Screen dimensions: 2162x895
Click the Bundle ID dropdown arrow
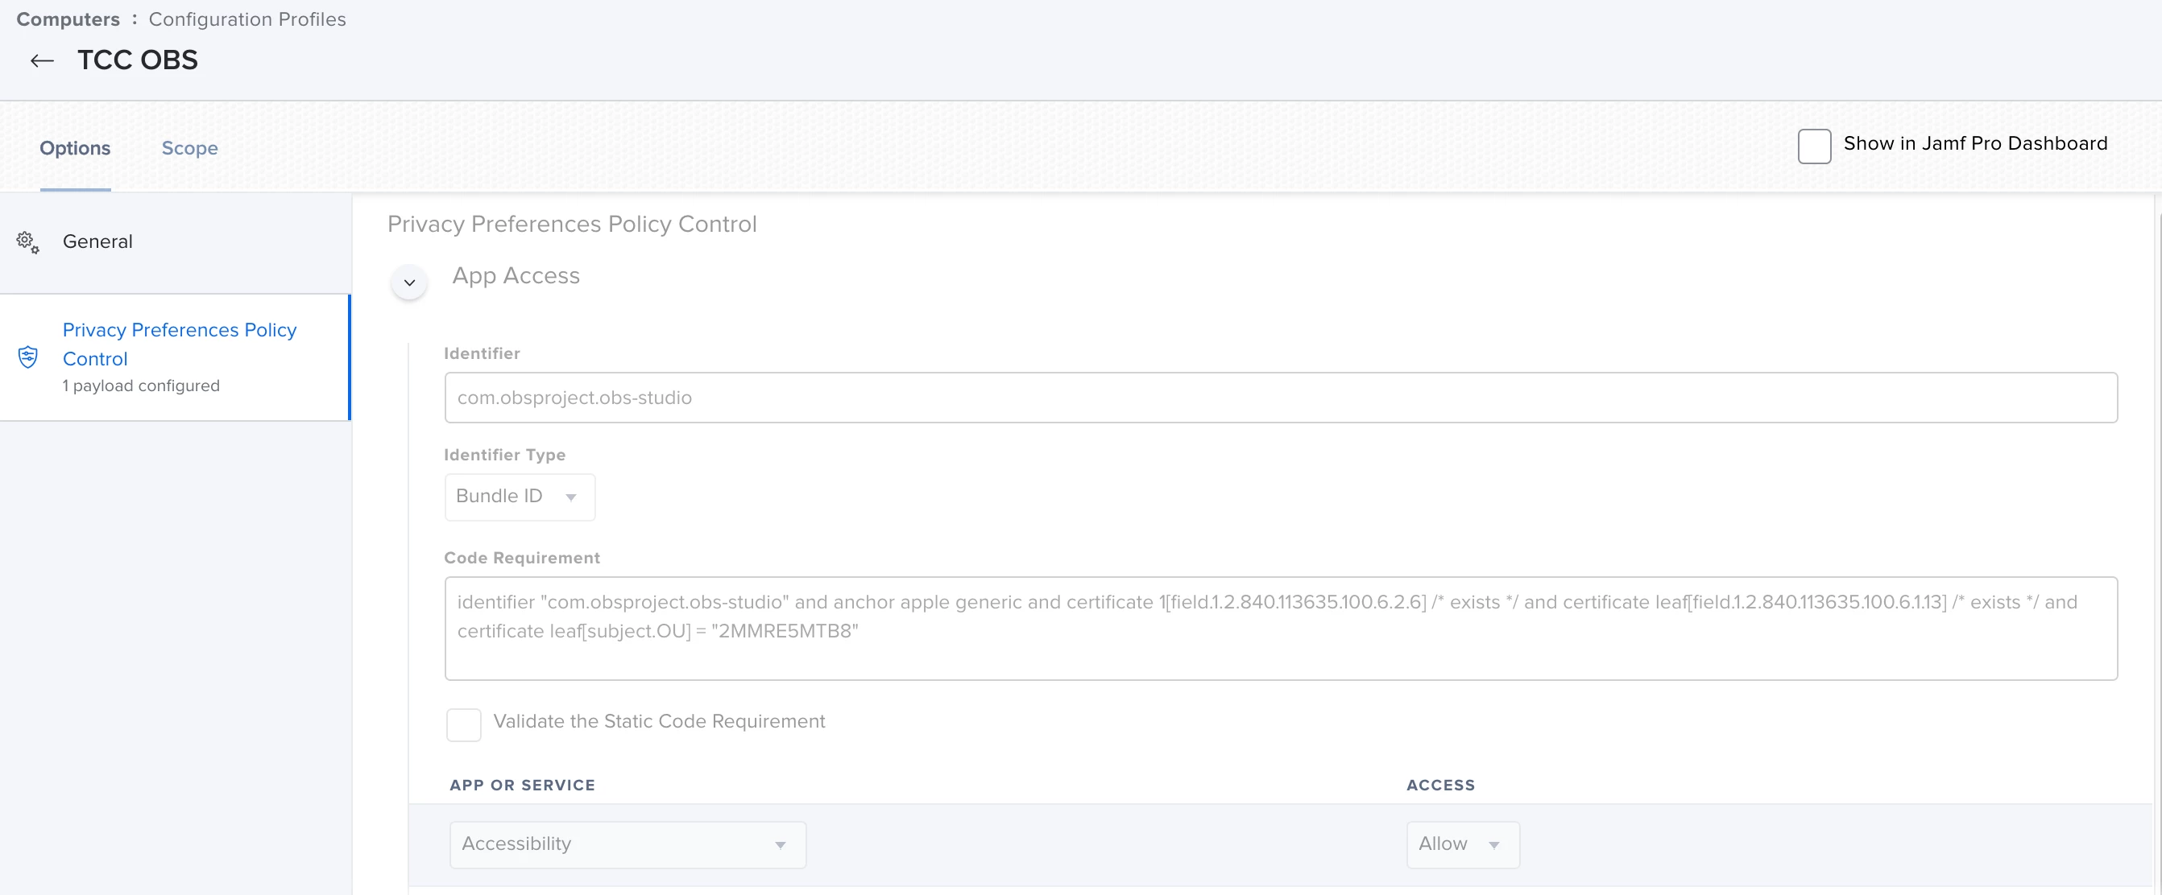point(571,497)
